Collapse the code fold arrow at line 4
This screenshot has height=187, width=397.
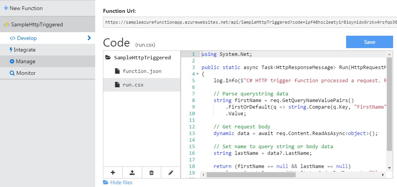tap(197, 74)
